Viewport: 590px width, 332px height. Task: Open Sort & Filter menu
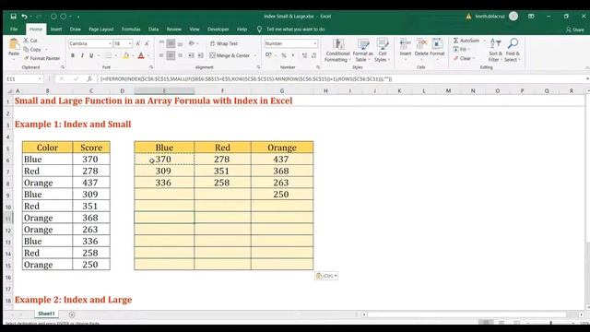[496, 51]
